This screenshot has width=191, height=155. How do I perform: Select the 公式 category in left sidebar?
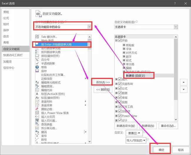(x=6, y=18)
